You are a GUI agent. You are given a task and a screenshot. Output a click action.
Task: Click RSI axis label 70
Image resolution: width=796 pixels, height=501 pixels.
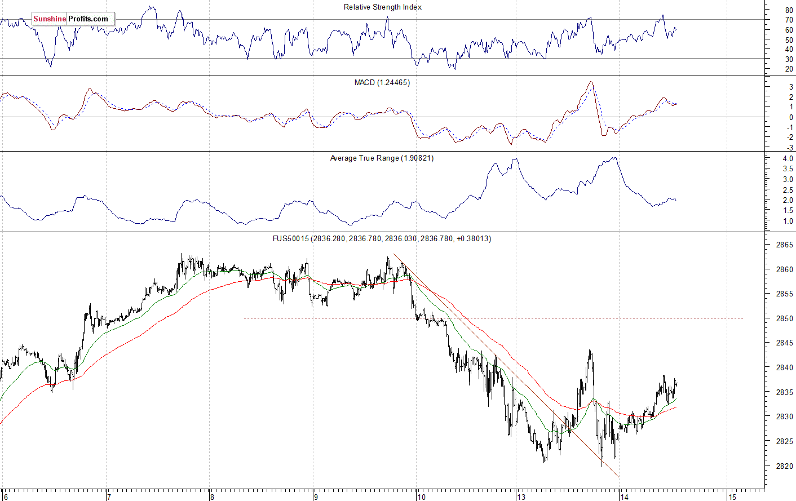(789, 20)
